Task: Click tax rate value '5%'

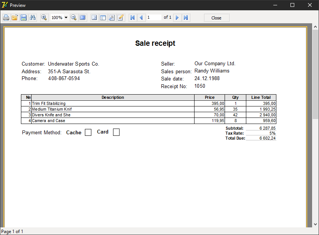Action: (273, 133)
